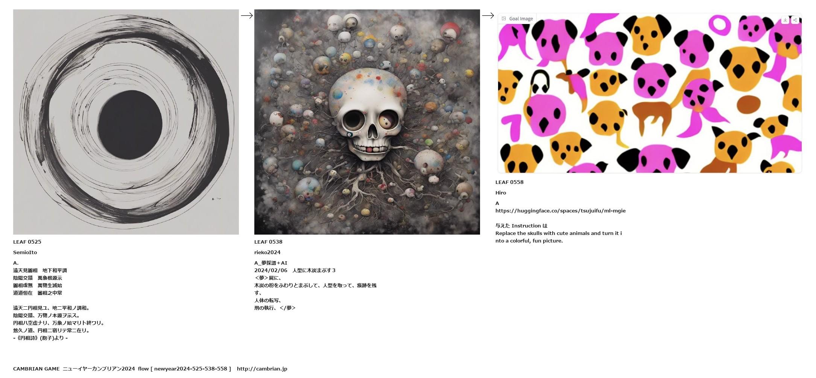Click the arrow between LEAF 0525 and 0538
This screenshot has width=816, height=378.
247,15
